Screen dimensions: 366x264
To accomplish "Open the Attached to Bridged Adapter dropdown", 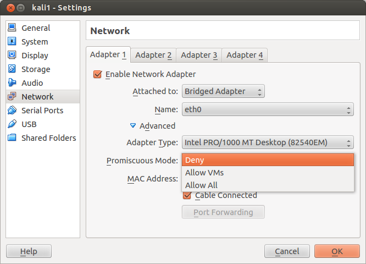I will 223,91.
